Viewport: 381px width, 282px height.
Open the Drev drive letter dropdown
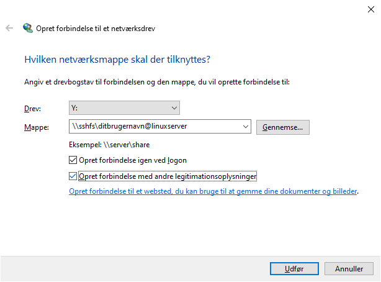[124, 108]
